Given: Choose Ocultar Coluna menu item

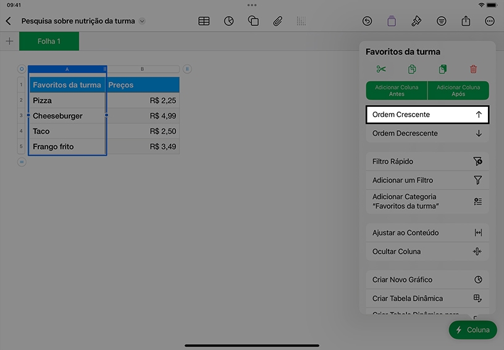Looking at the screenshot, I should click(427, 251).
